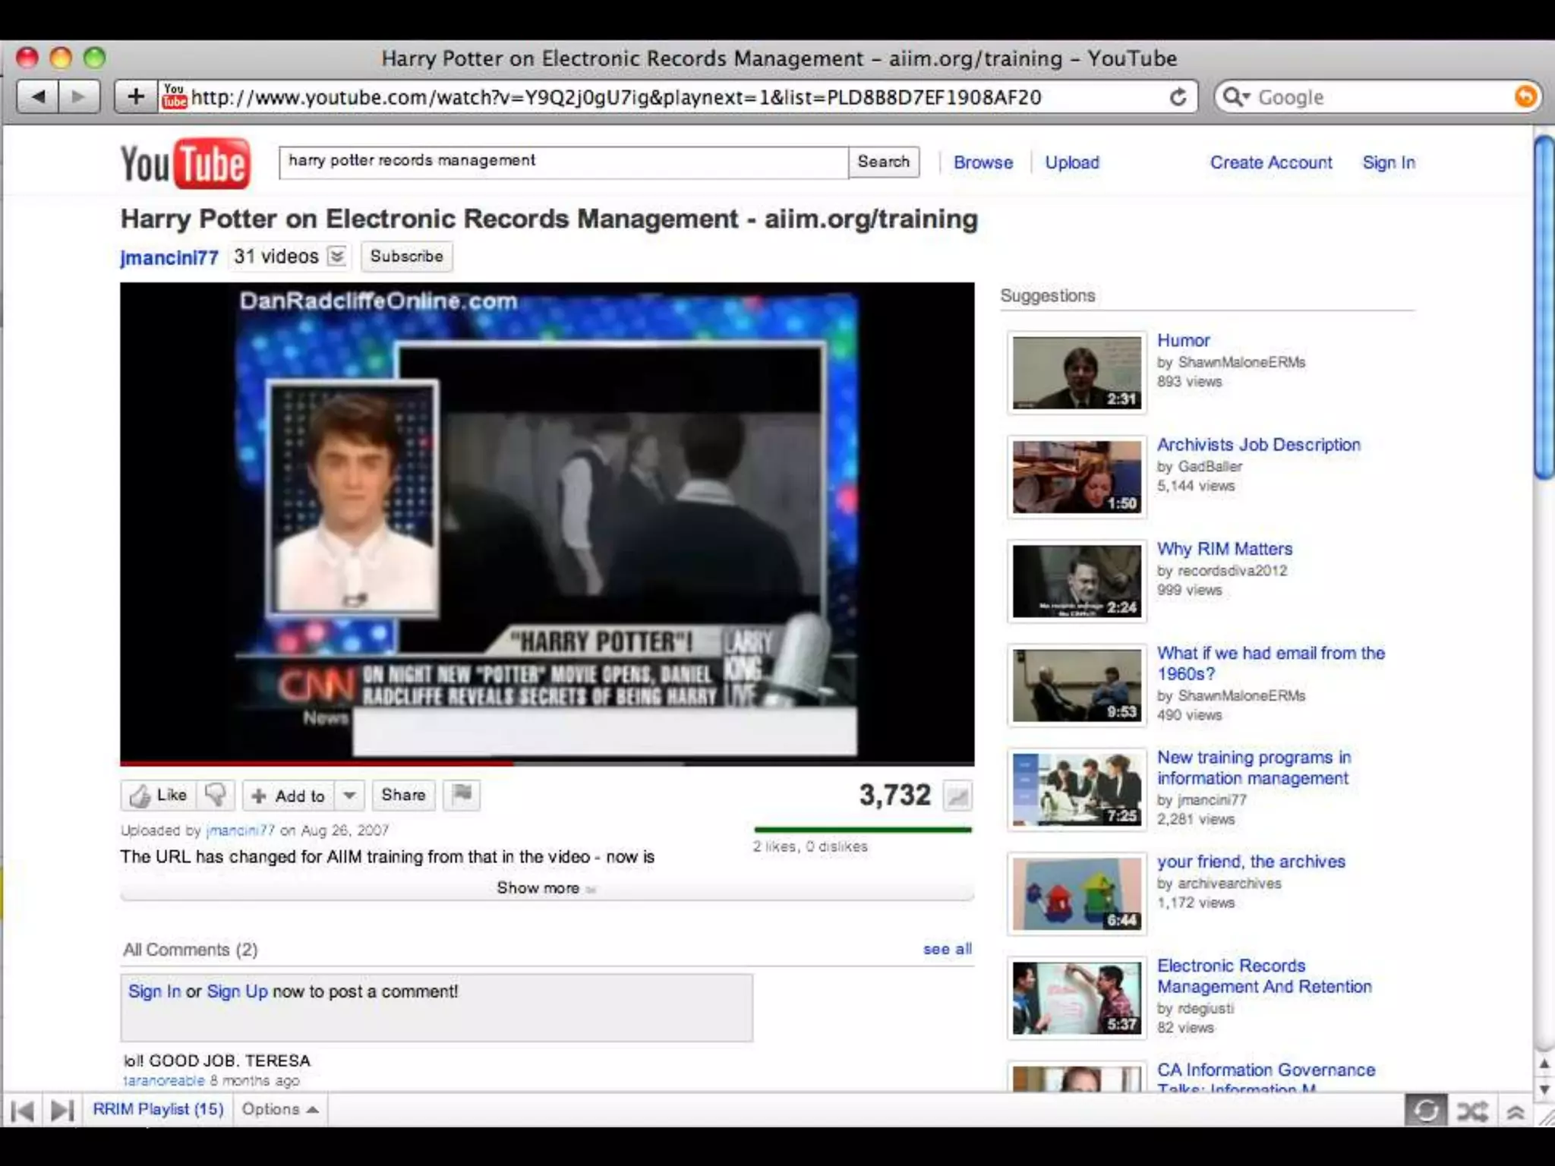The height and width of the screenshot is (1166, 1555).
Task: Skip to next video in playlist
Action: (62, 1111)
